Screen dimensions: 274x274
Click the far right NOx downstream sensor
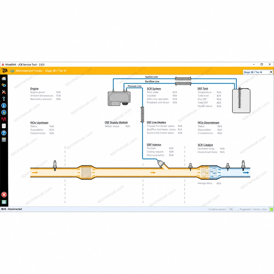pyautogui.click(x=243, y=165)
